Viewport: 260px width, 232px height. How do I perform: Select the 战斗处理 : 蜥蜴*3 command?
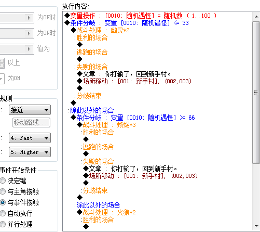pyautogui.click(x=106, y=125)
